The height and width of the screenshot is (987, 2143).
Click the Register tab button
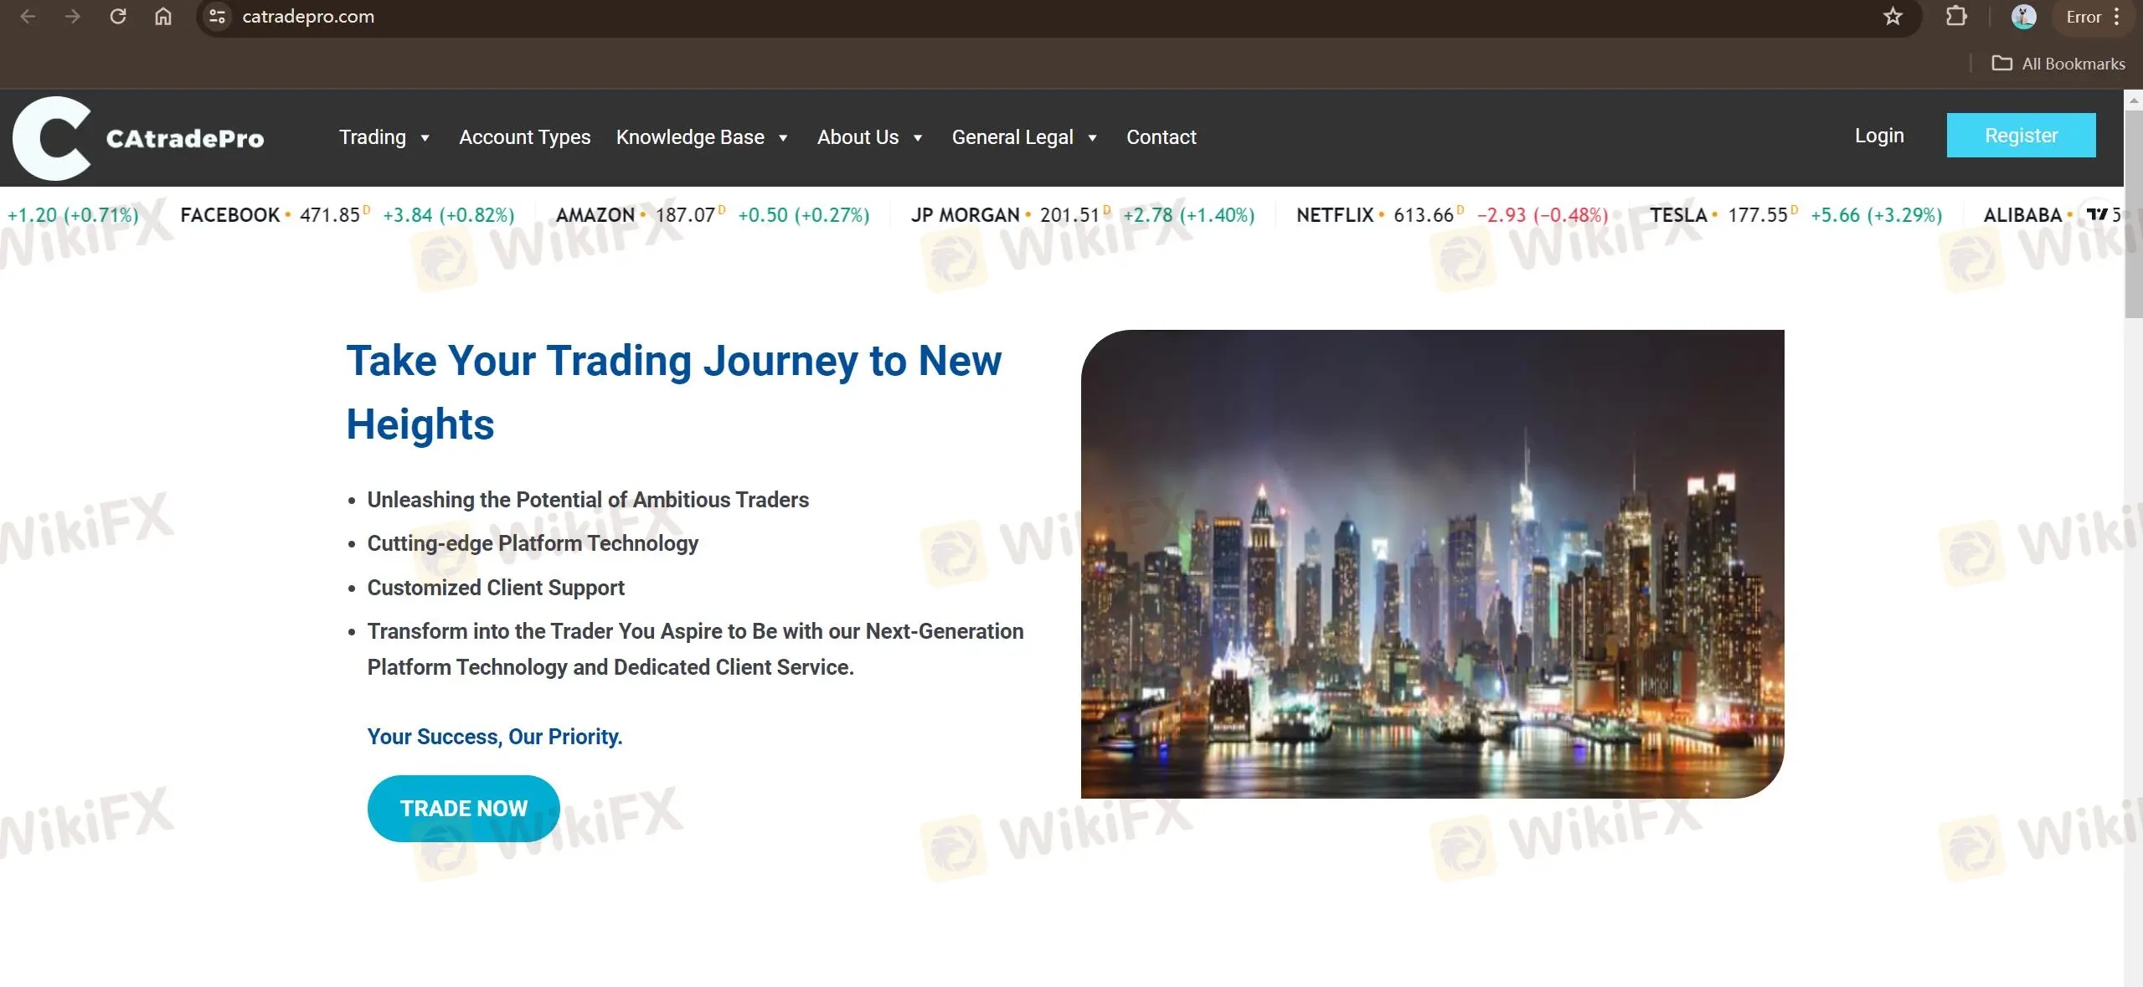tap(2022, 136)
